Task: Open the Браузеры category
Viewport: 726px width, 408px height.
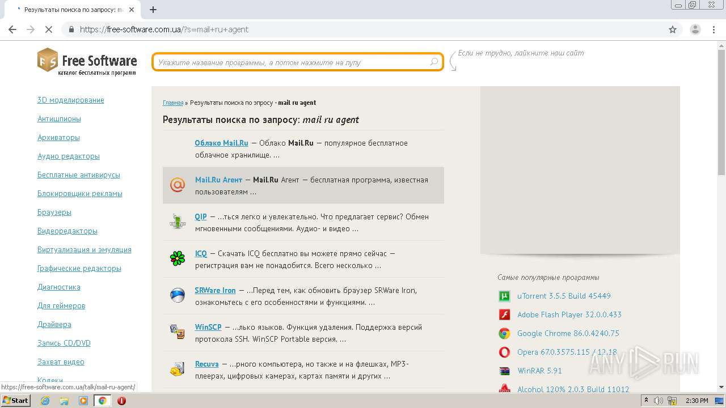Action: pos(54,212)
